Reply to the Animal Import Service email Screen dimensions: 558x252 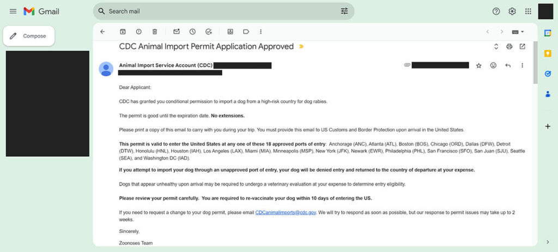tap(508, 65)
